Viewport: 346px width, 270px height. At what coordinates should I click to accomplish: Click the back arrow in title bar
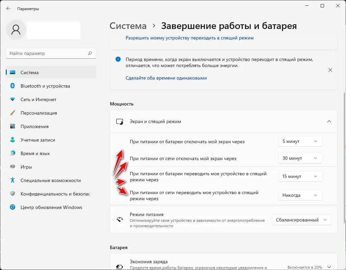coord(8,8)
